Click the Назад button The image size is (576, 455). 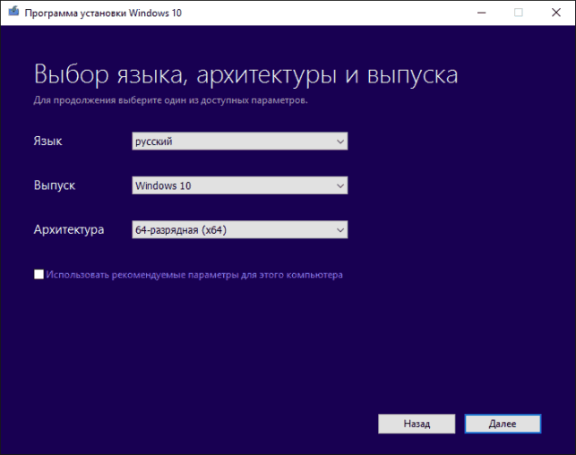417,424
